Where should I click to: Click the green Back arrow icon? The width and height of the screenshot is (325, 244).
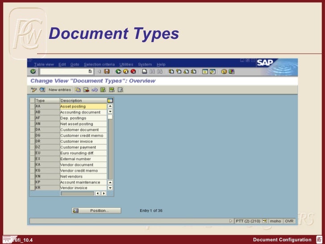tap(118, 72)
